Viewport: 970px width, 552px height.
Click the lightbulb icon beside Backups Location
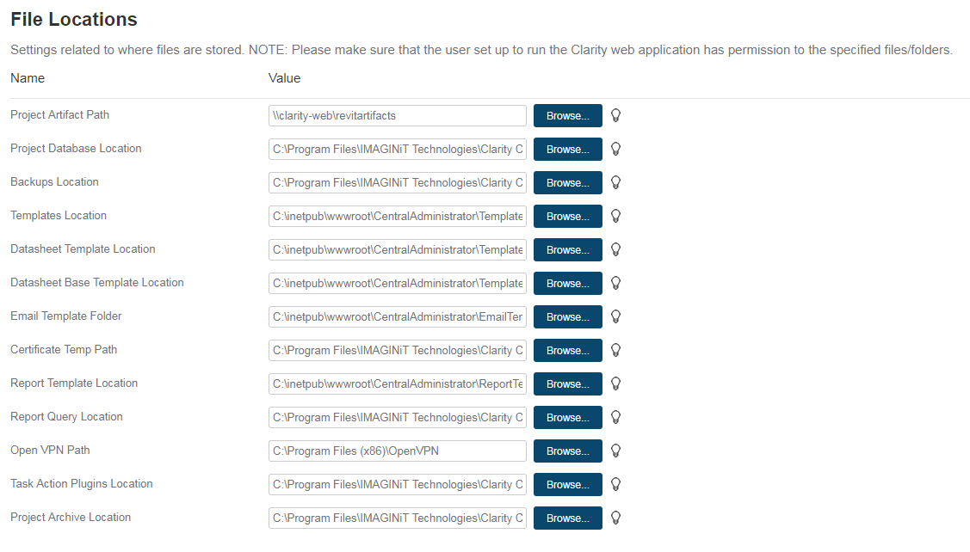(x=615, y=182)
